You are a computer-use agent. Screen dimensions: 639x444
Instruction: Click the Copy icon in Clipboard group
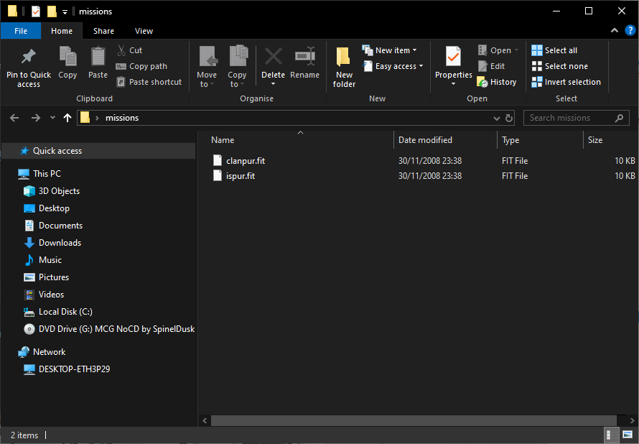67,57
